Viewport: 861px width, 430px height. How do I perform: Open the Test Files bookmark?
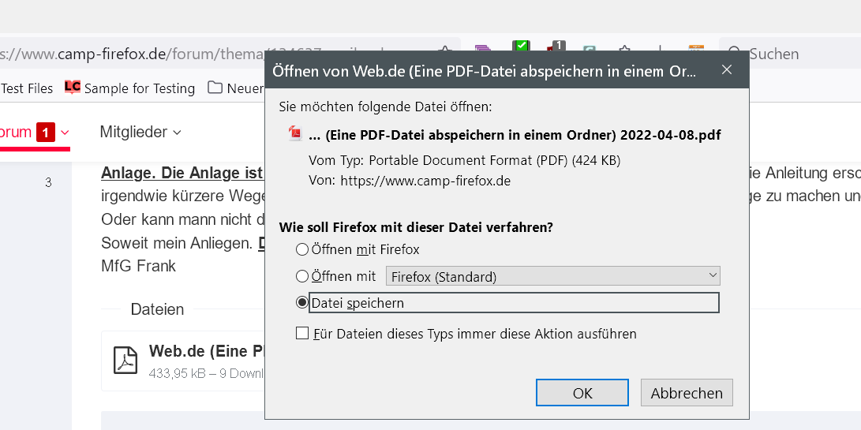[x=27, y=88]
